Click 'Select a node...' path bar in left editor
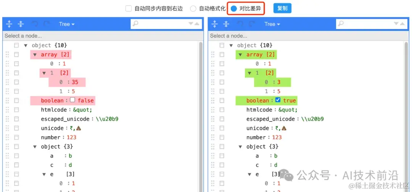 point(103,36)
